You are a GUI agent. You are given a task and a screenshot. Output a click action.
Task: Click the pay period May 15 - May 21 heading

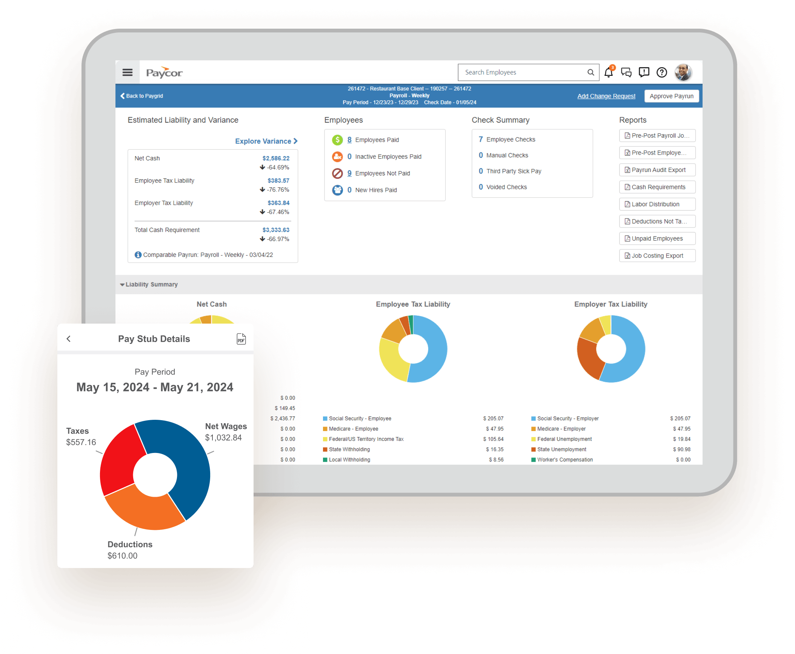pyautogui.click(x=155, y=387)
